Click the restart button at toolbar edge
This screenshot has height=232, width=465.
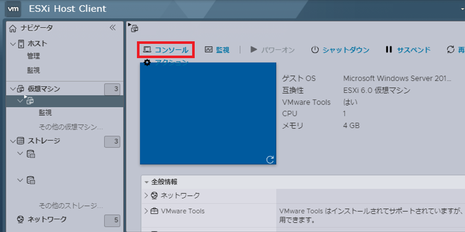455,50
